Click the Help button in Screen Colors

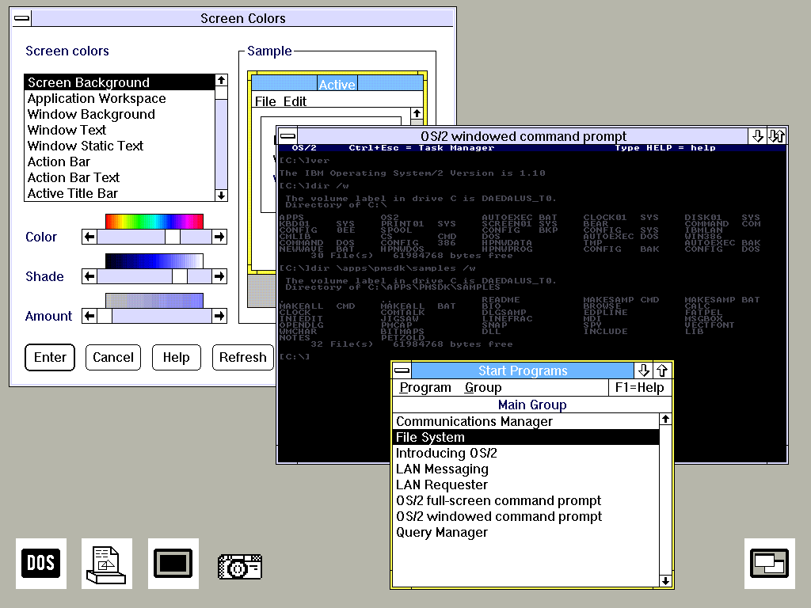click(177, 357)
